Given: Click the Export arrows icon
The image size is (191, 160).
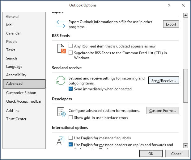Looking at the screenshot, I should 61,24.
